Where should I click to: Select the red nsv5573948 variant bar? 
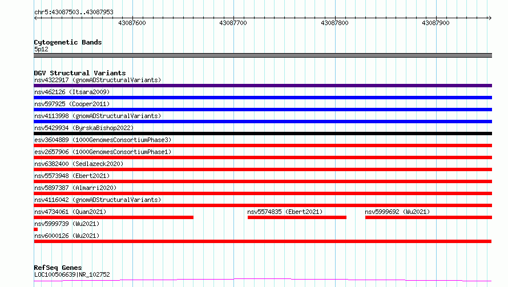(263, 181)
